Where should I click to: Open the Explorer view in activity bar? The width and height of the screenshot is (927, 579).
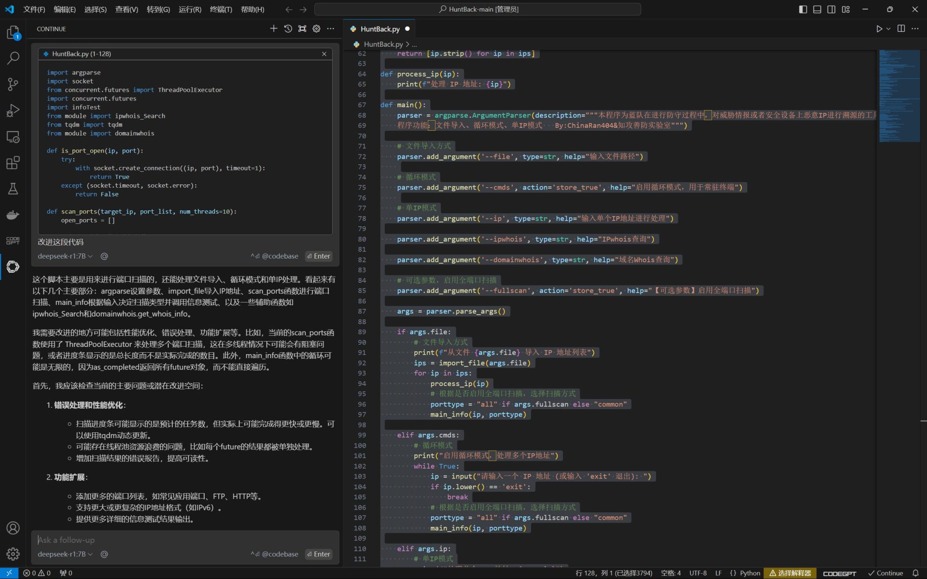pos(13,32)
